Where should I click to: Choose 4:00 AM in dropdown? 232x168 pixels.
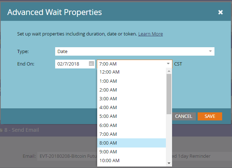tap(132, 107)
